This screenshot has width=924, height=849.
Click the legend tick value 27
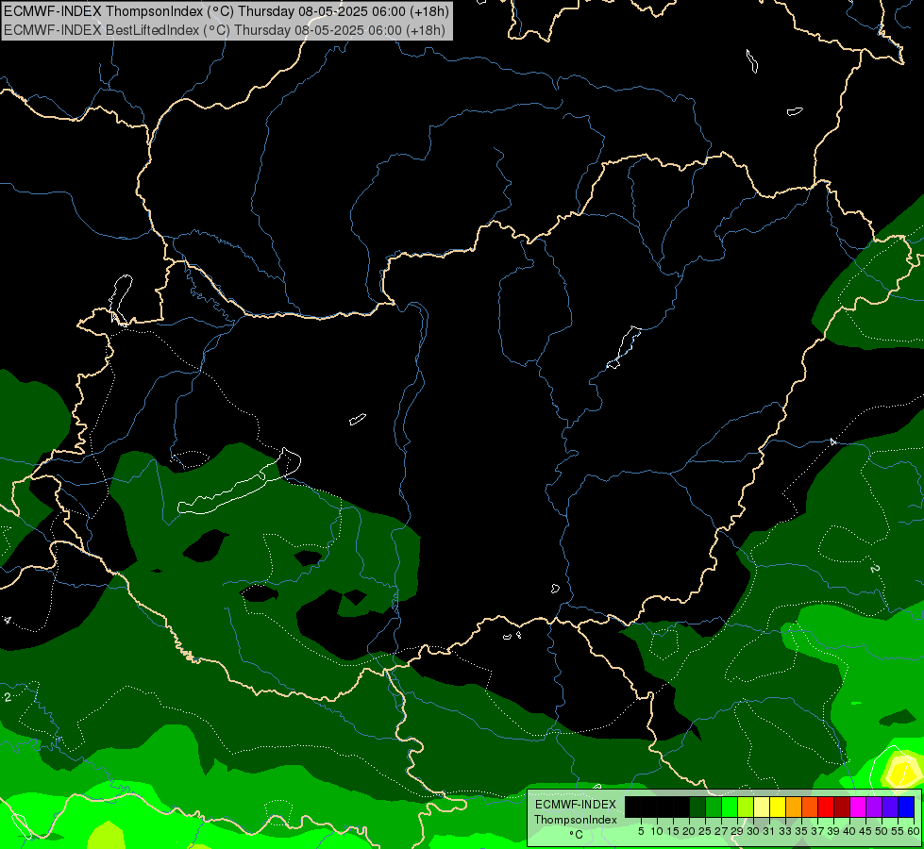tap(721, 831)
